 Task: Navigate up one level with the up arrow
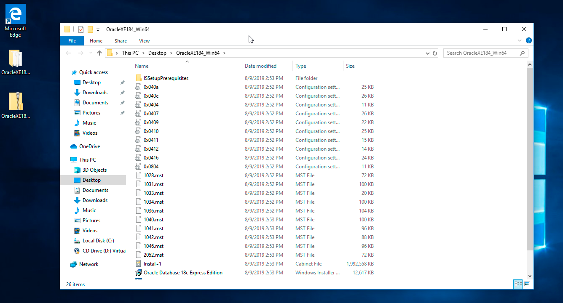tap(99, 53)
